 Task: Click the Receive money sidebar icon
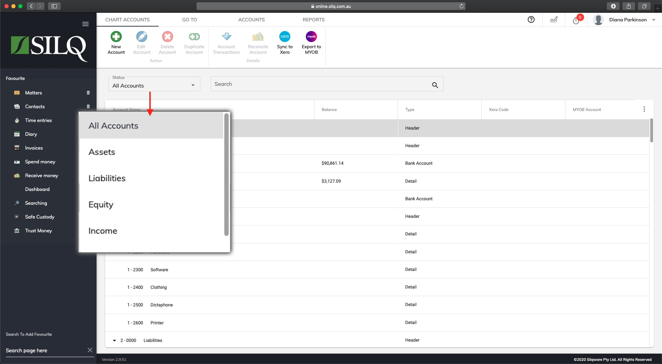[17, 175]
